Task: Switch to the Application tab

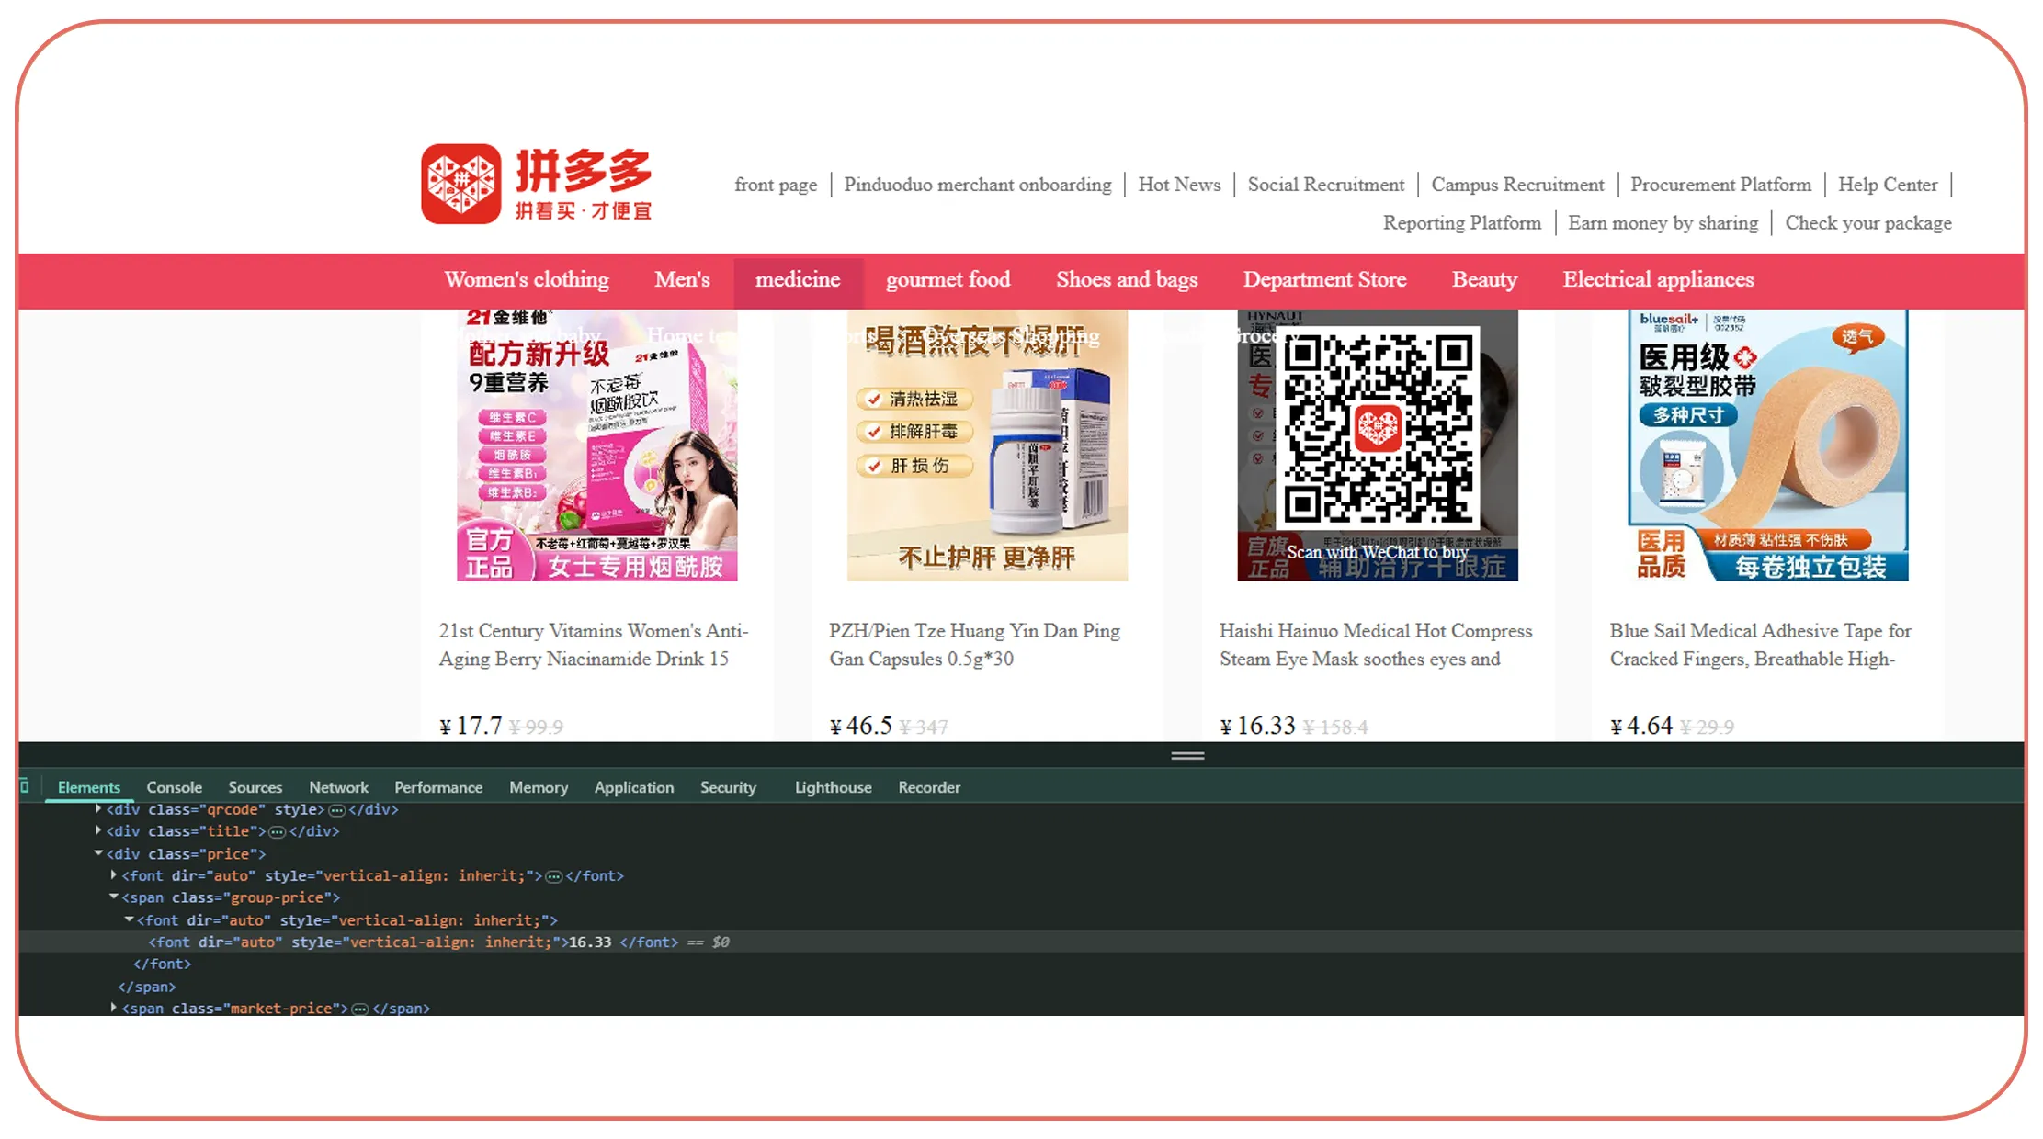Action: click(634, 787)
